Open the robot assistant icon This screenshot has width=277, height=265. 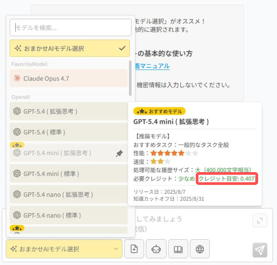tap(156, 249)
